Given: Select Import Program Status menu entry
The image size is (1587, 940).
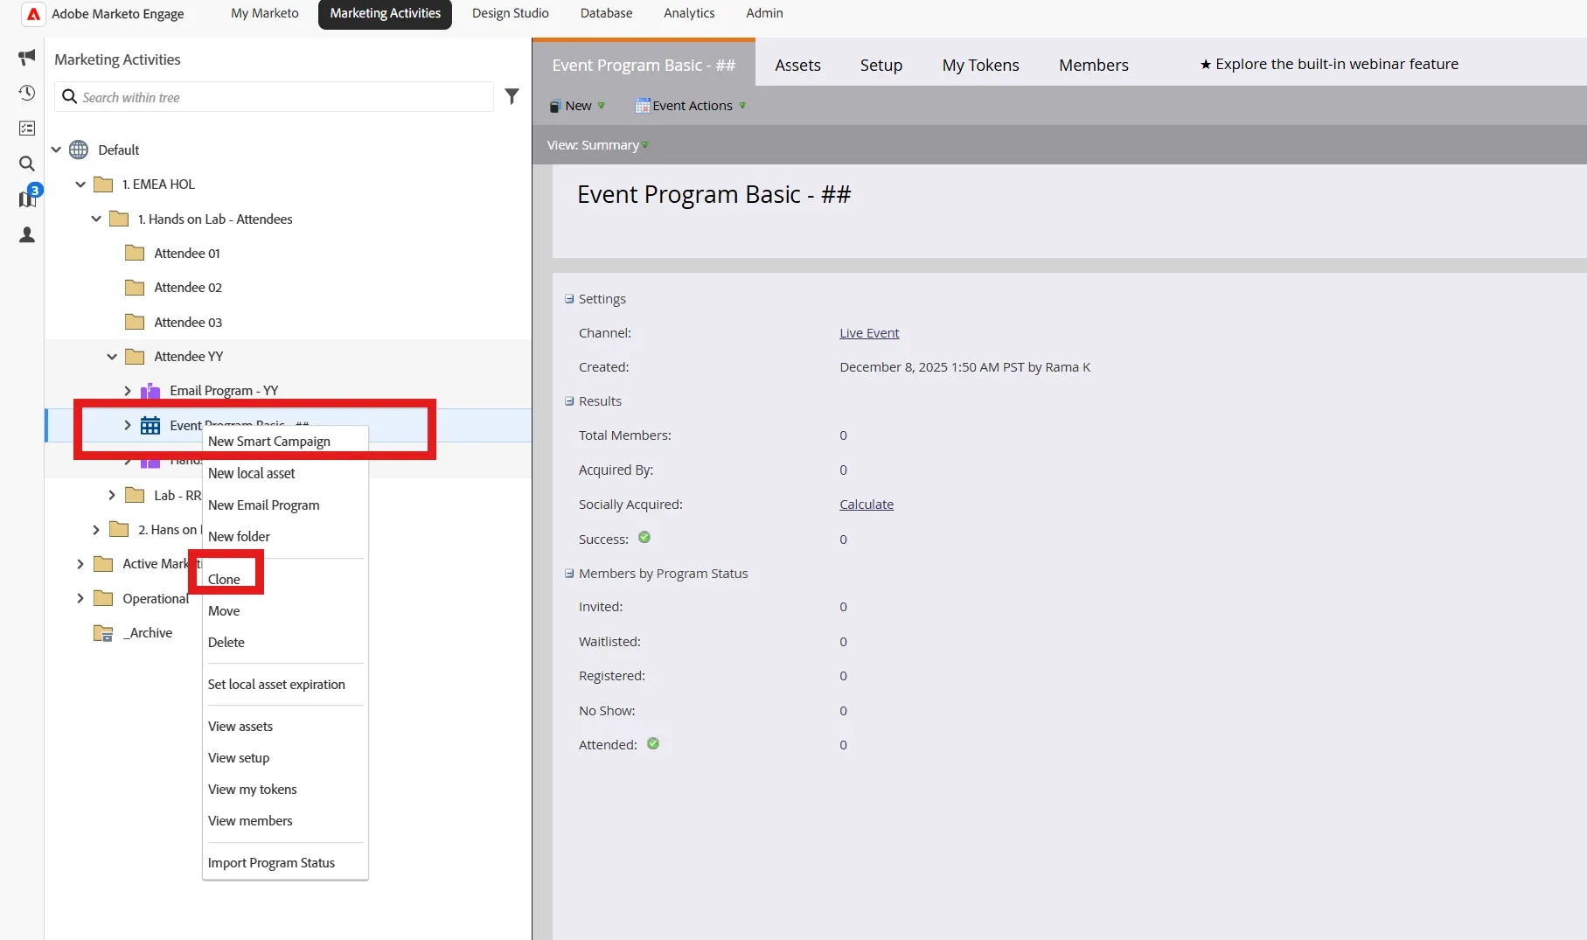Looking at the screenshot, I should click(271, 863).
